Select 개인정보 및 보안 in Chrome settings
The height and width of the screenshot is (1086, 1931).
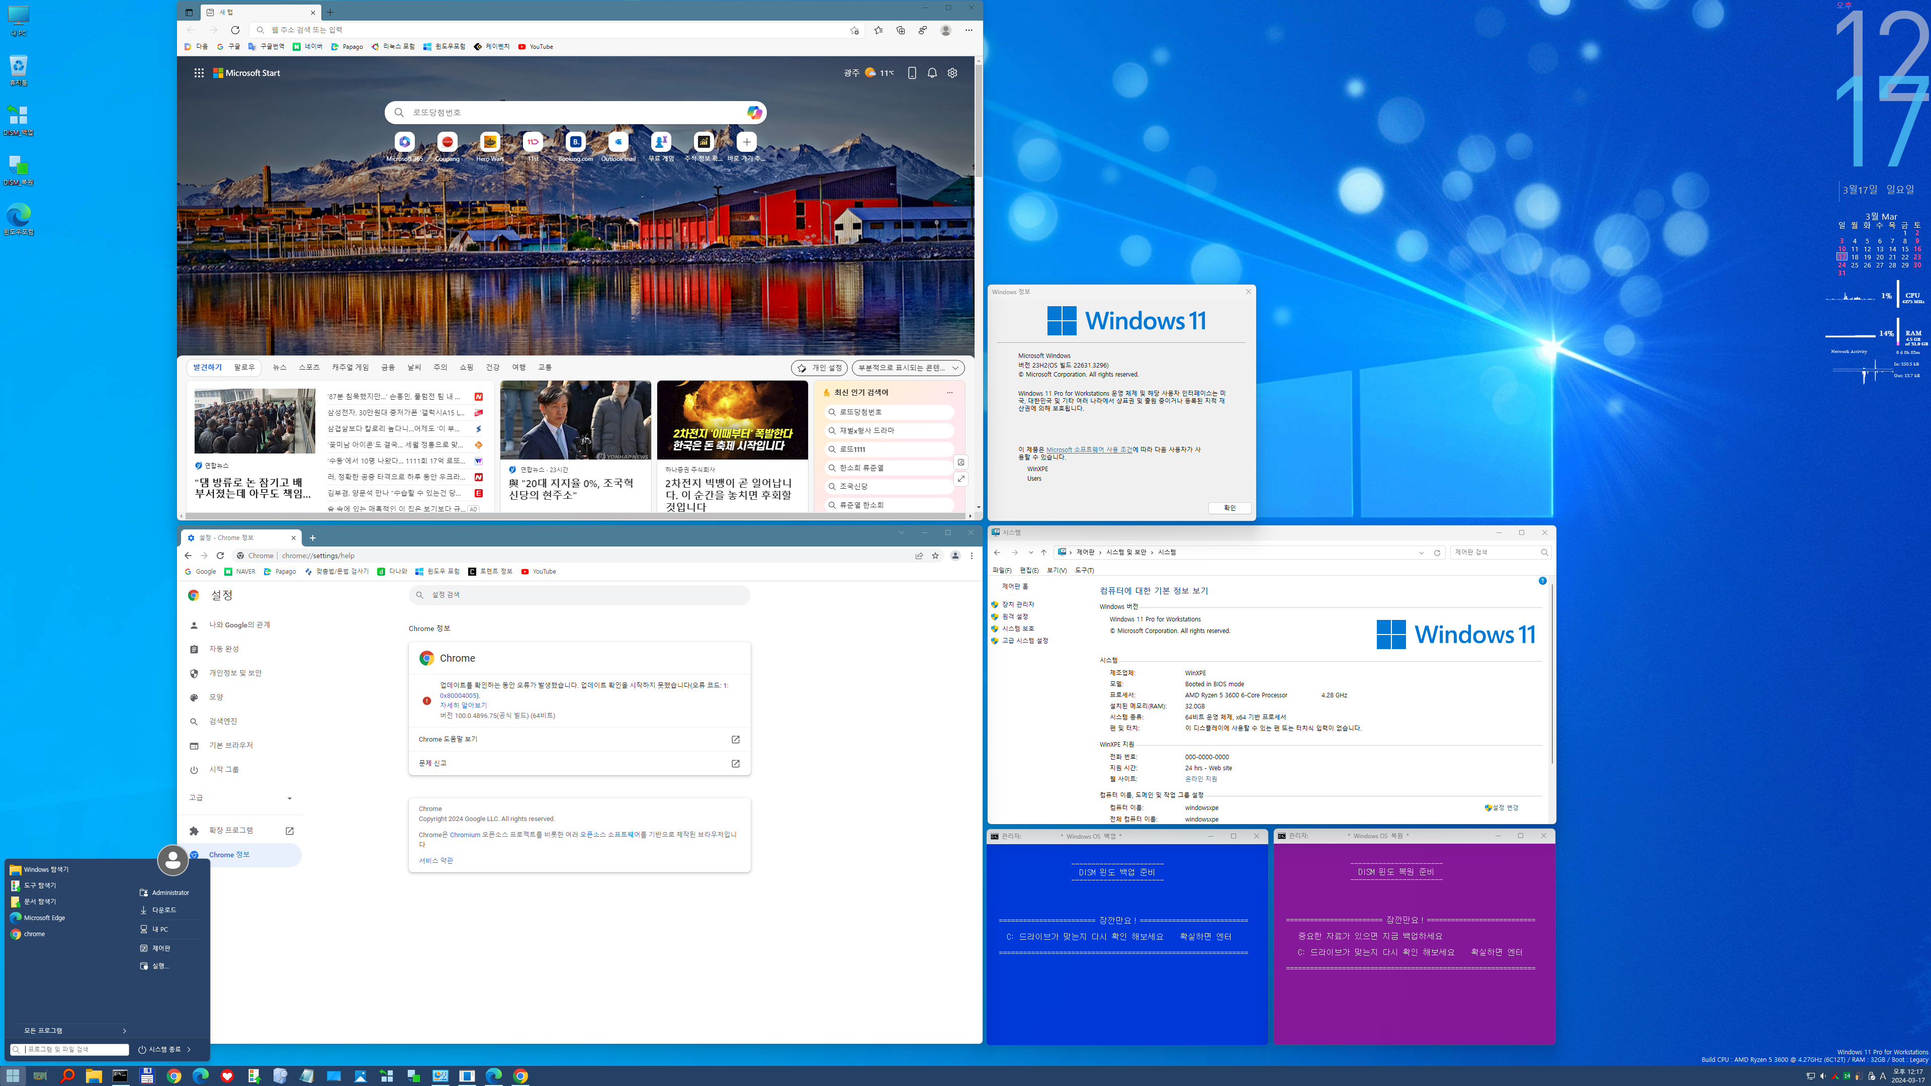[235, 673]
